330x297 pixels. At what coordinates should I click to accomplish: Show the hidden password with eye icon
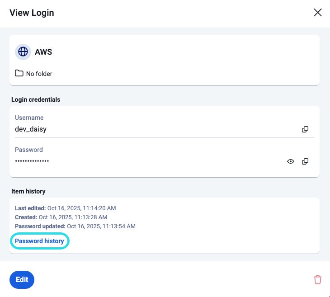point(291,161)
